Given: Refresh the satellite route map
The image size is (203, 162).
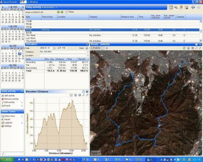Looking at the screenshot, I should [x=184, y=48].
